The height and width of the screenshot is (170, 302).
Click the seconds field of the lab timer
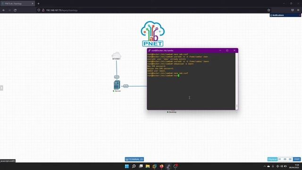pos(290,159)
